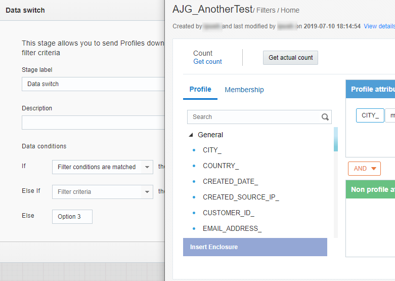Screen dimensions: 395x281
Task: Click the Get count link
Action: (207, 62)
